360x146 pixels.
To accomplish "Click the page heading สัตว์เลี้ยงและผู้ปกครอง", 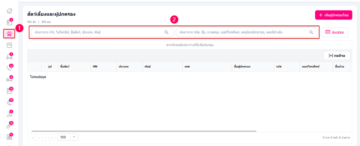I will coord(51,14).
